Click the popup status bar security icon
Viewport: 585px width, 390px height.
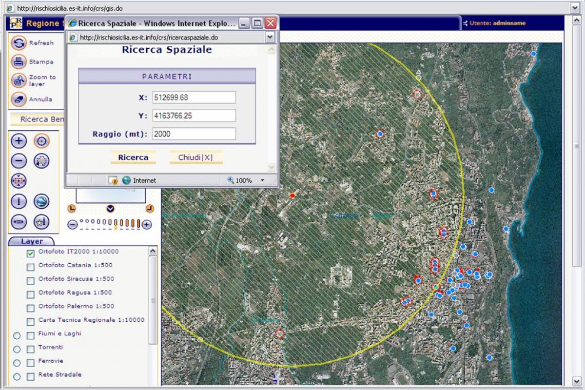click(x=113, y=180)
